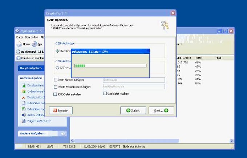Click the ZipGenius 5.5 title bar app icon

tap(17, 31)
